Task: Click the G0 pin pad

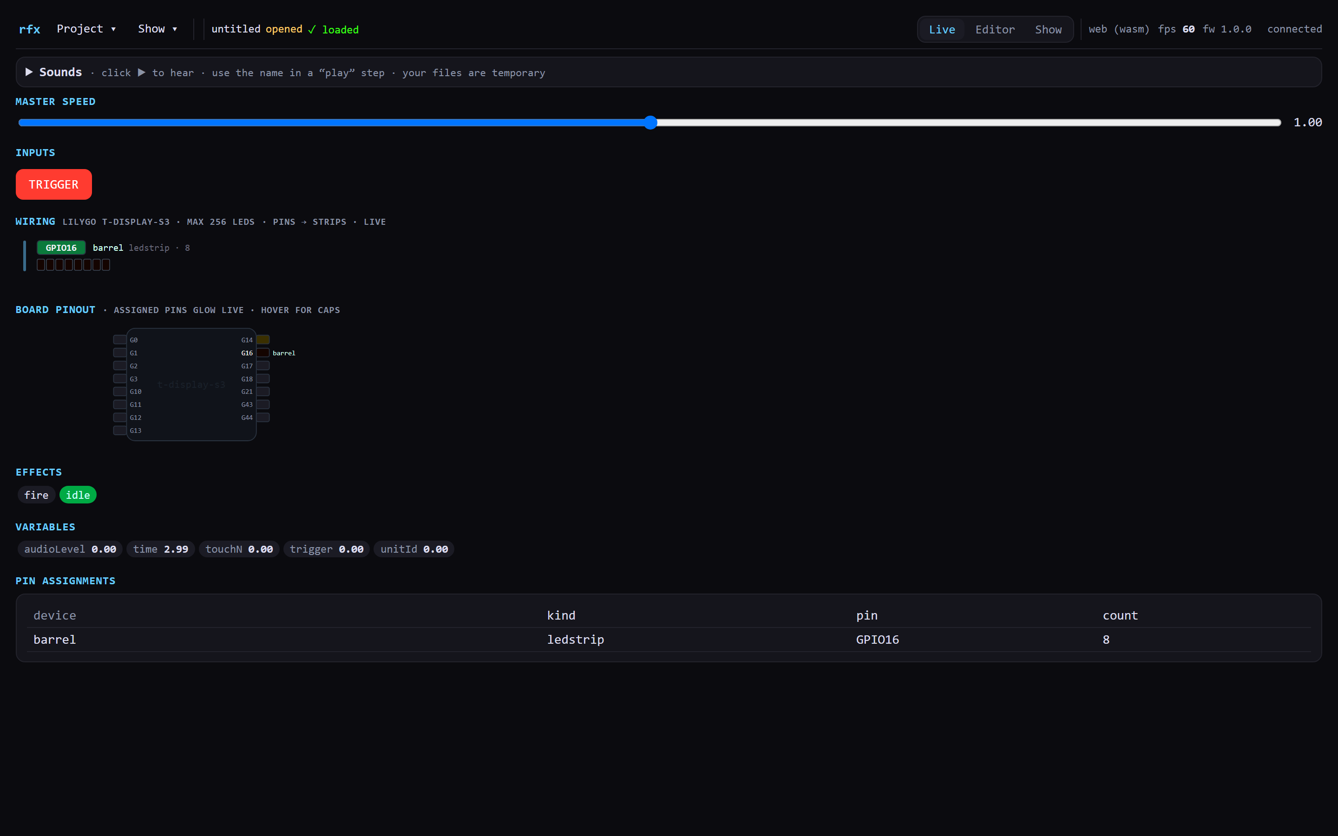Action: point(119,340)
